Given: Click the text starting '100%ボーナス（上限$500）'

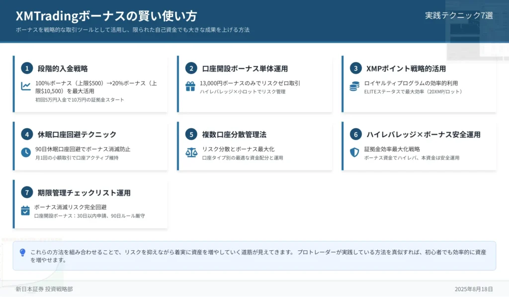Looking at the screenshot, I should pyautogui.click(x=96, y=87).
